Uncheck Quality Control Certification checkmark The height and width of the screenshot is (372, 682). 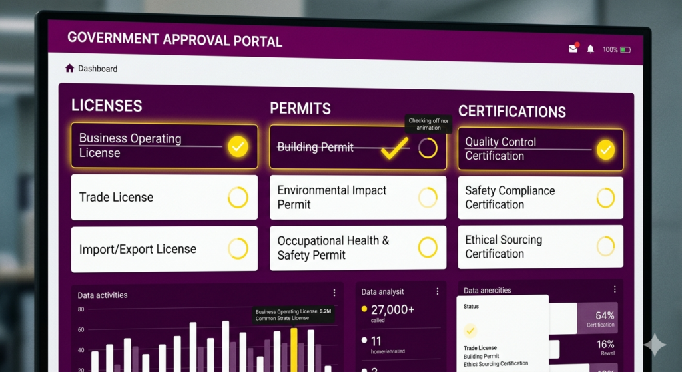coord(605,150)
